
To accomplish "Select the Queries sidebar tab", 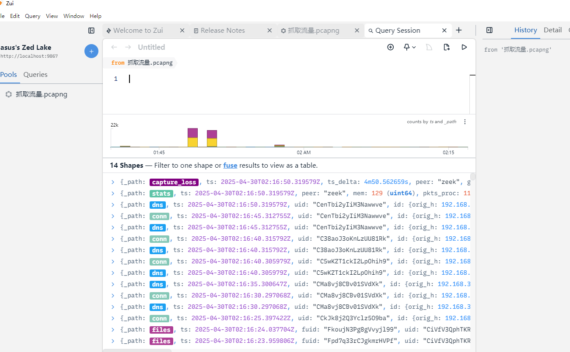I will click(x=35, y=75).
